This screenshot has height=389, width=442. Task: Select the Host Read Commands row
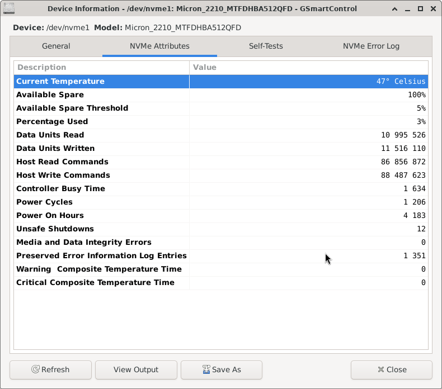pyautogui.click(x=221, y=162)
